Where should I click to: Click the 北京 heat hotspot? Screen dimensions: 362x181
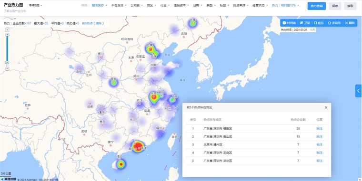pos(150,49)
